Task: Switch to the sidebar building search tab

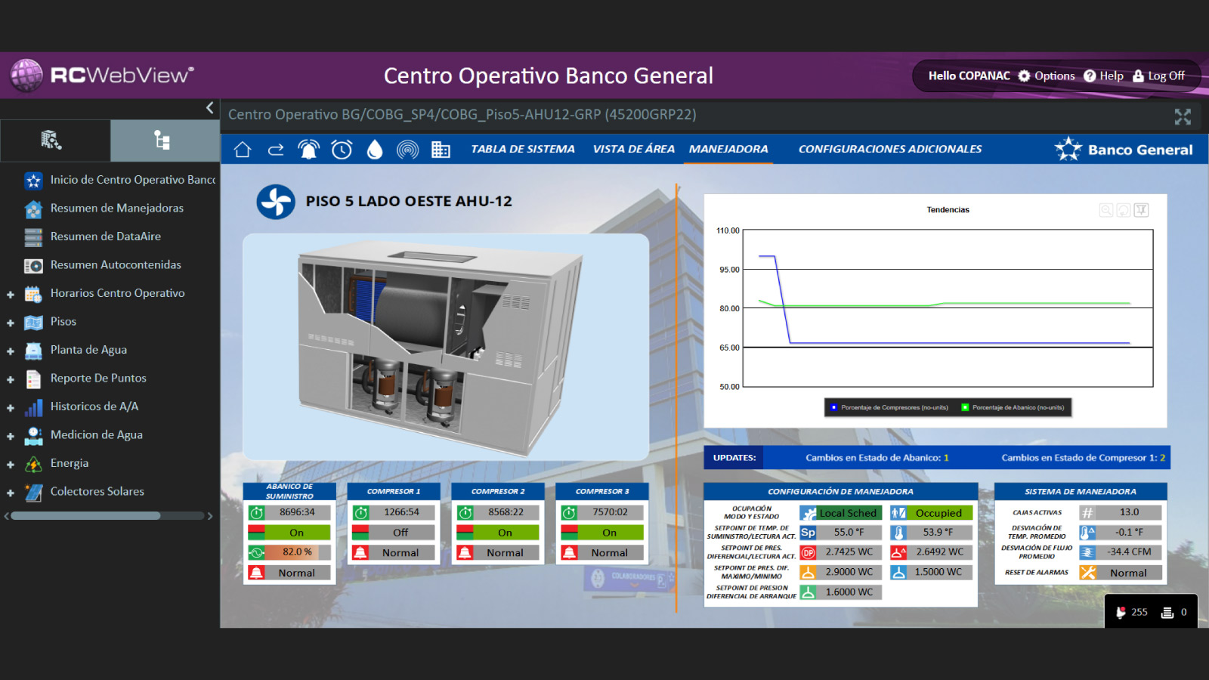Action: click(x=55, y=141)
